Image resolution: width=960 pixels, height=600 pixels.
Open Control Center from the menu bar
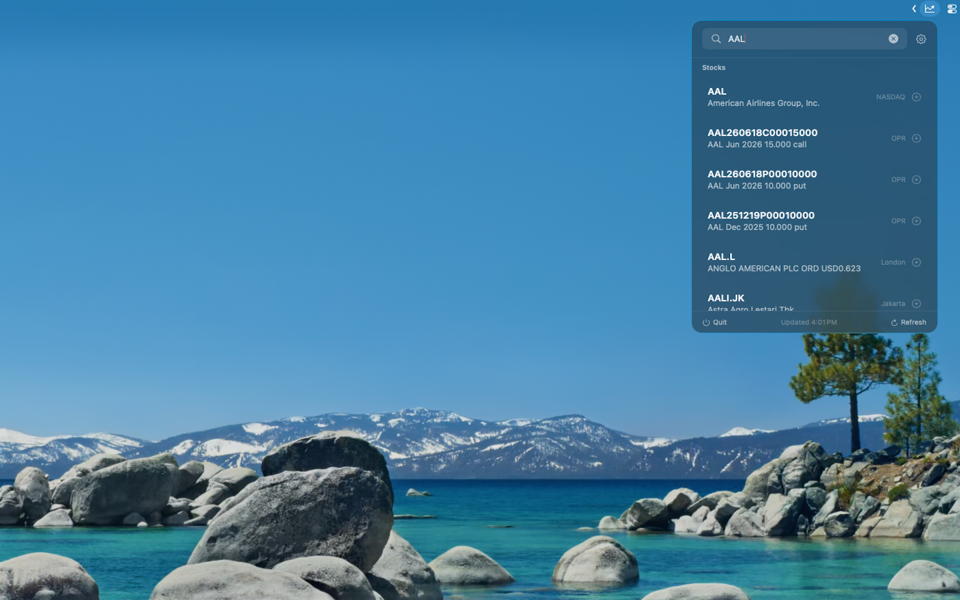(x=951, y=9)
